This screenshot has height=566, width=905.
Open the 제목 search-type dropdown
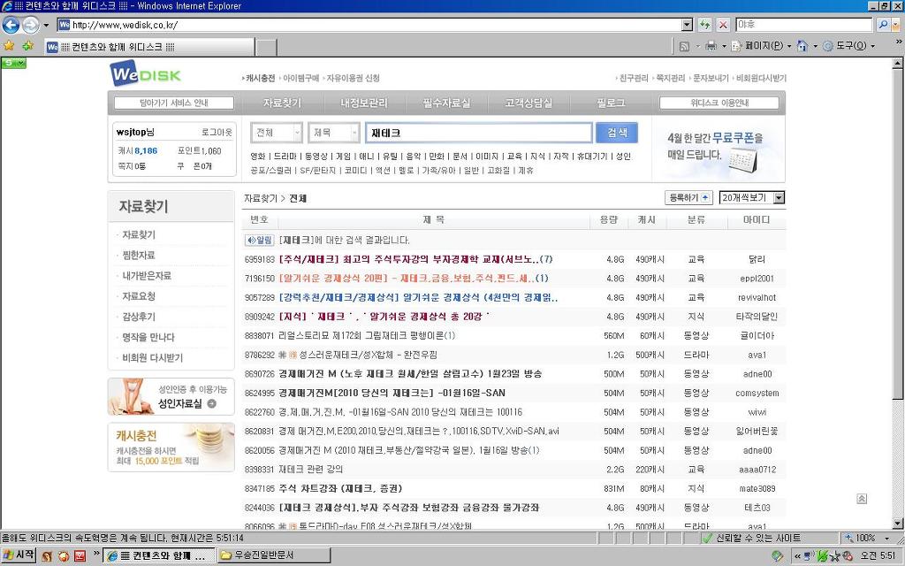[331, 133]
